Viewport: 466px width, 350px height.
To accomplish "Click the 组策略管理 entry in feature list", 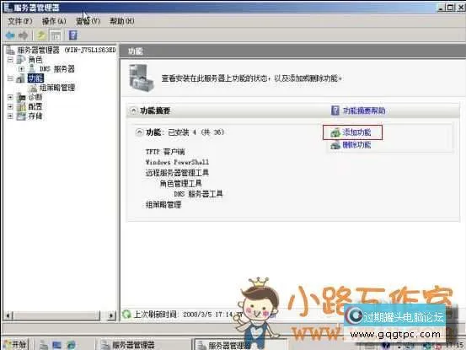I will 163,205.
